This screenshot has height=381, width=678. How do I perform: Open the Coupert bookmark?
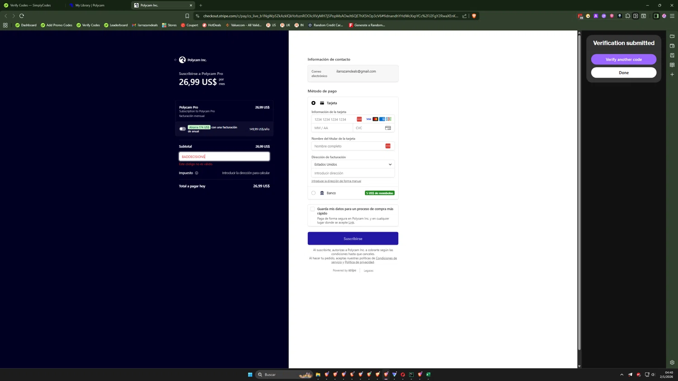tap(189, 25)
